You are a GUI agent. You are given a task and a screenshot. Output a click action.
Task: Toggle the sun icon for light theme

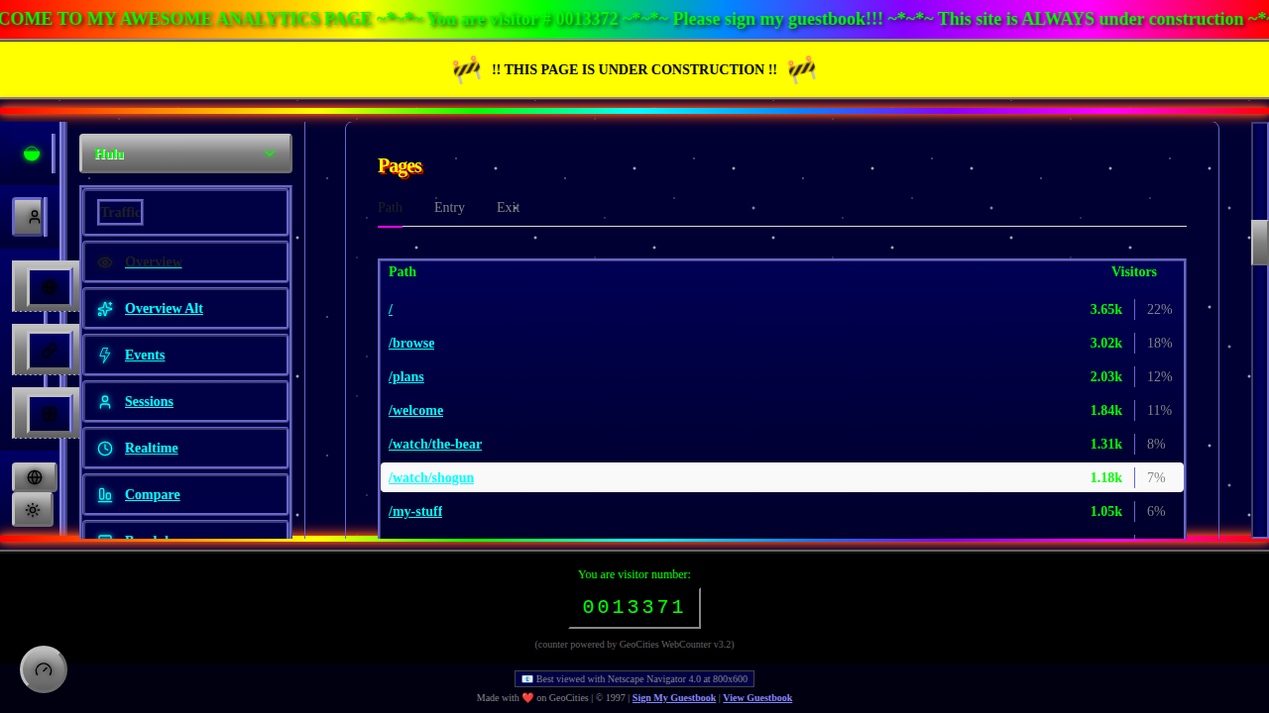tap(33, 509)
